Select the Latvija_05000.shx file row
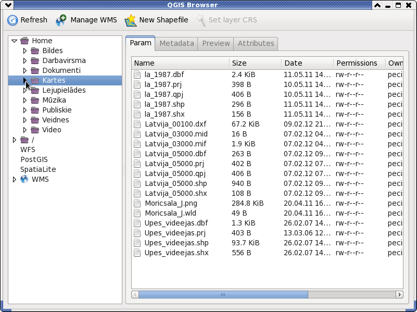Viewport: 417px width, 312px height. [267, 193]
